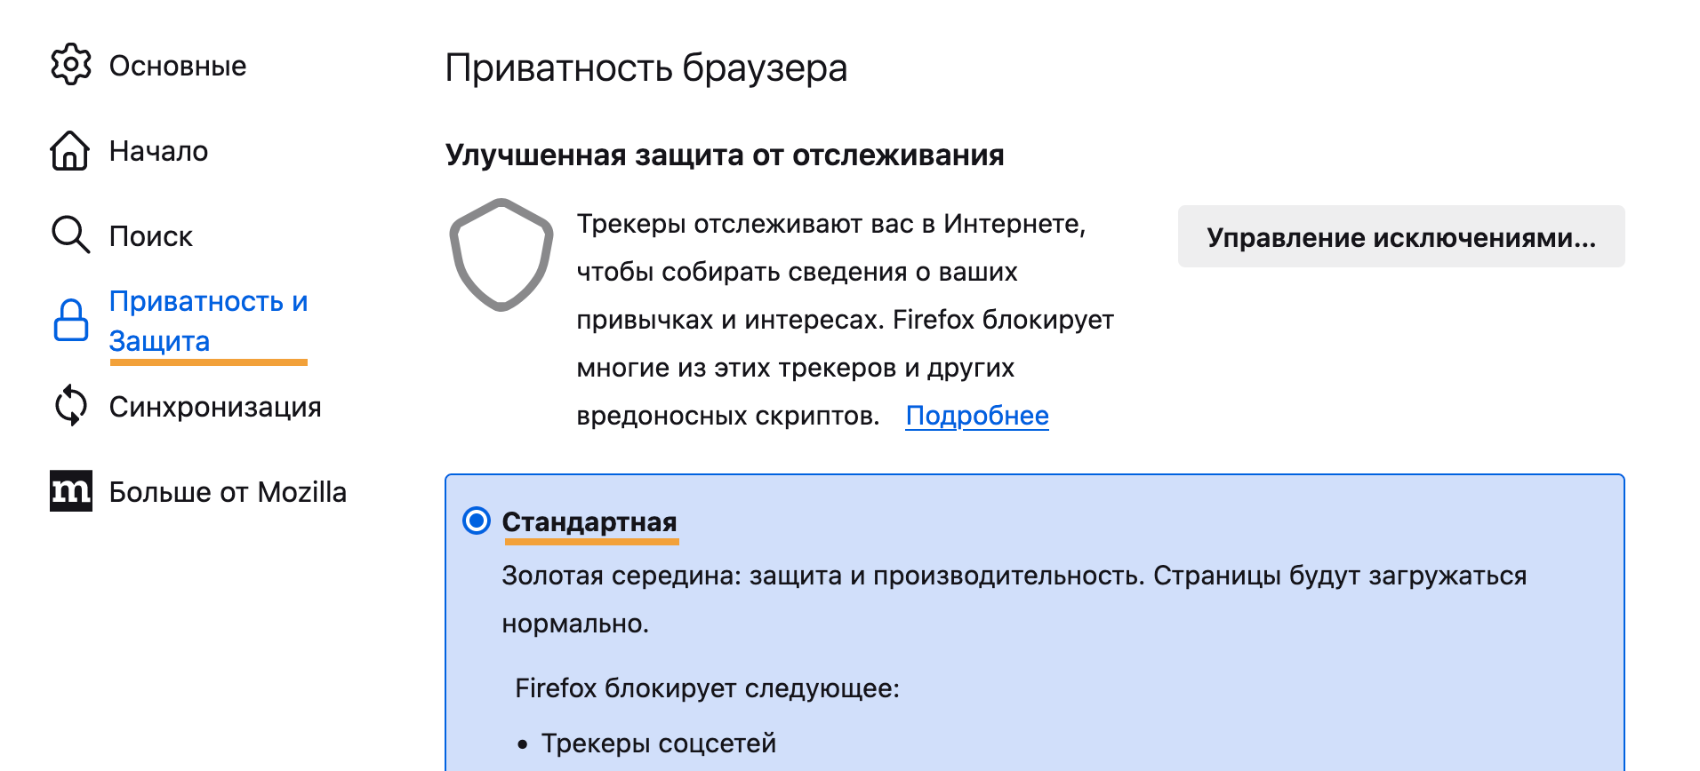This screenshot has height=771, width=1700.
Task: Select the Стандартная radio button circle
Action: pos(477,521)
